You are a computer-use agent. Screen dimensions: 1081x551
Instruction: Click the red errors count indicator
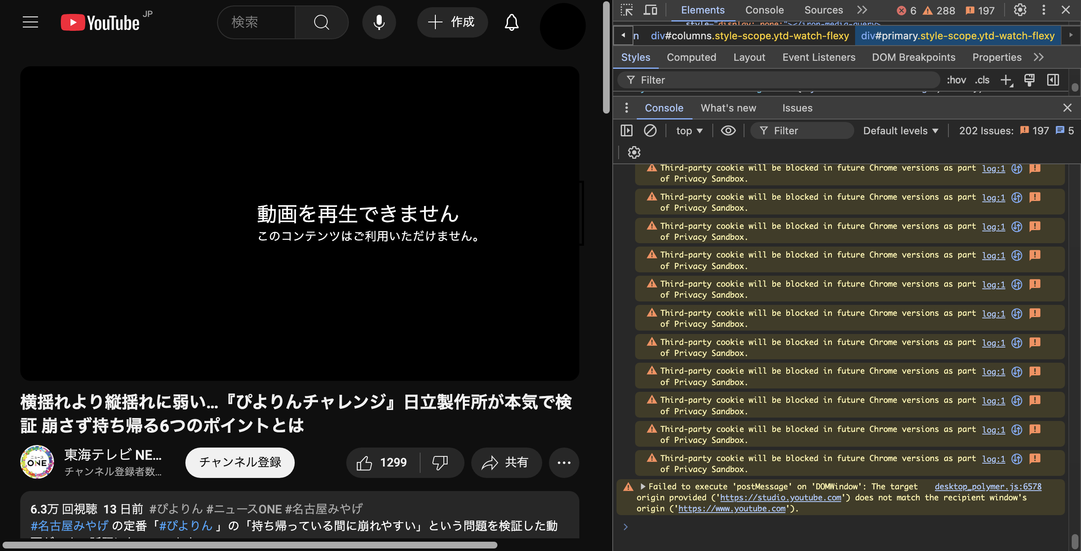tap(907, 11)
